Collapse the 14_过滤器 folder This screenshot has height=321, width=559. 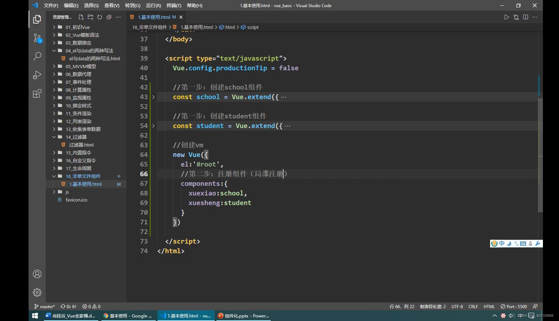76,137
